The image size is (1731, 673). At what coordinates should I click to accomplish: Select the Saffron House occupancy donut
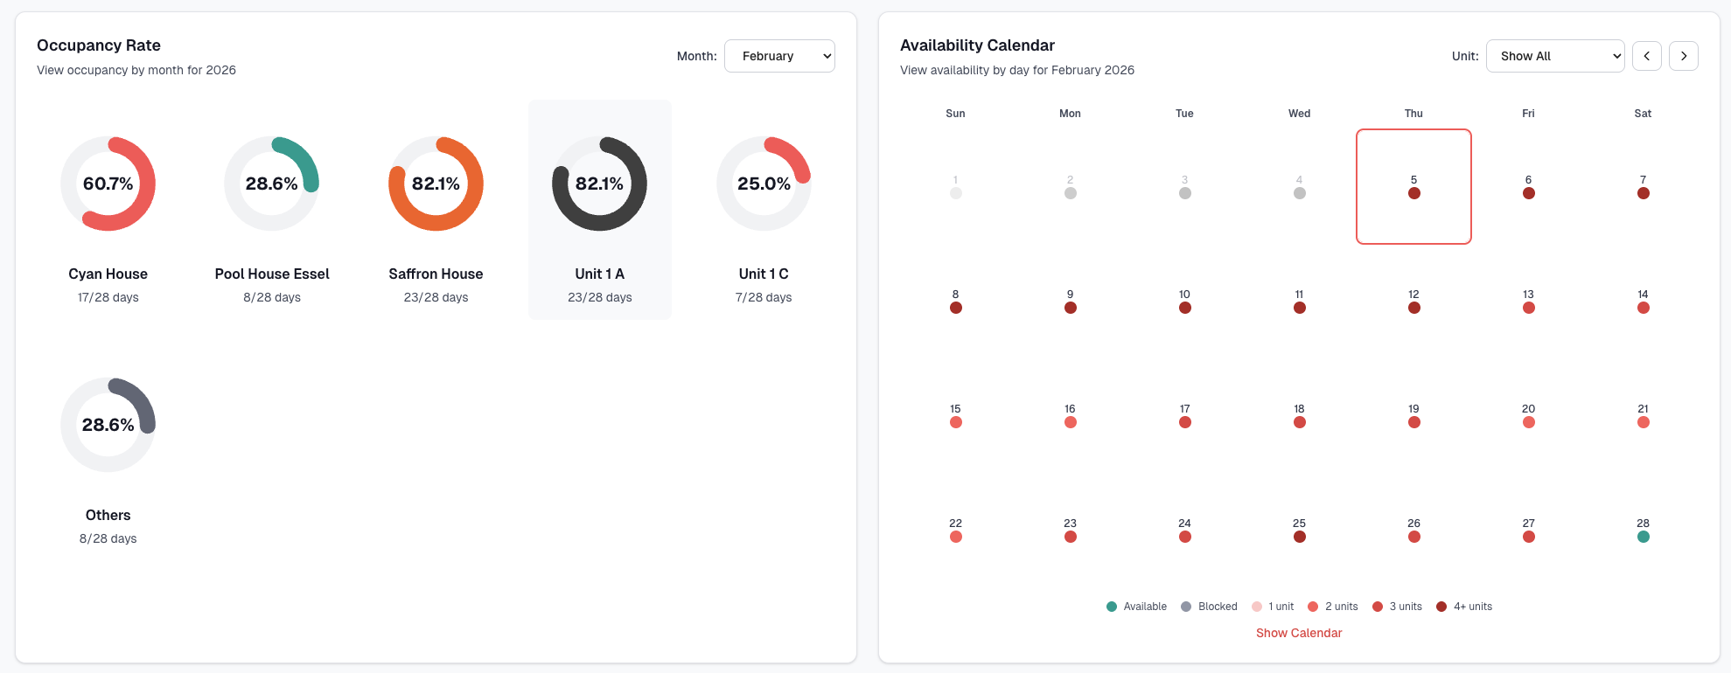(436, 184)
